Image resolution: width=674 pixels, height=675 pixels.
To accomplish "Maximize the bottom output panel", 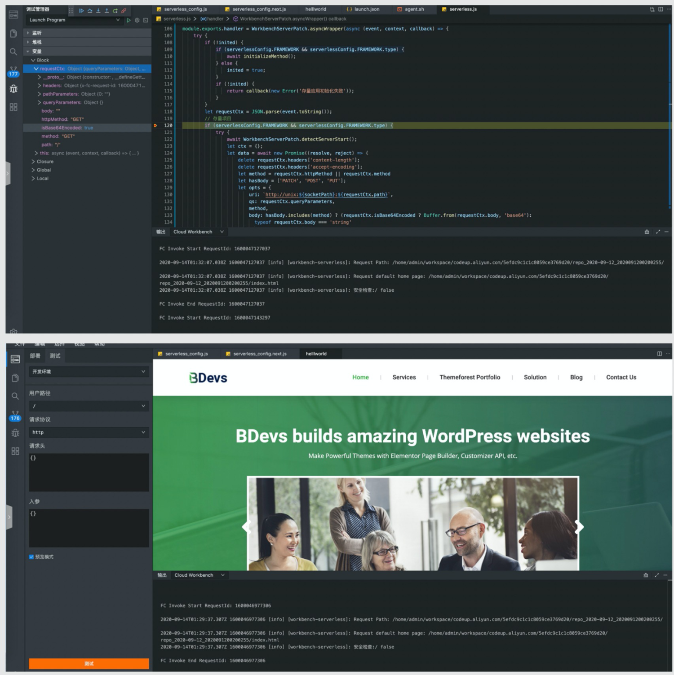I will click(x=656, y=575).
